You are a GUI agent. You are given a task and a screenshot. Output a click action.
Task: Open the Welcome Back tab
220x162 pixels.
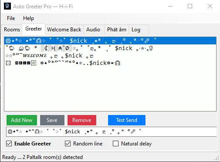(64, 30)
